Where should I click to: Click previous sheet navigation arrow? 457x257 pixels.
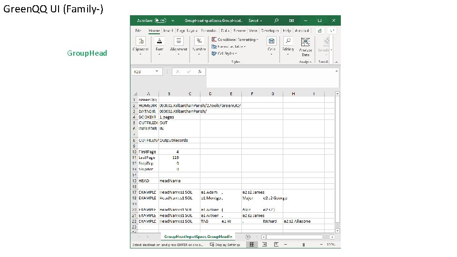pos(139,237)
